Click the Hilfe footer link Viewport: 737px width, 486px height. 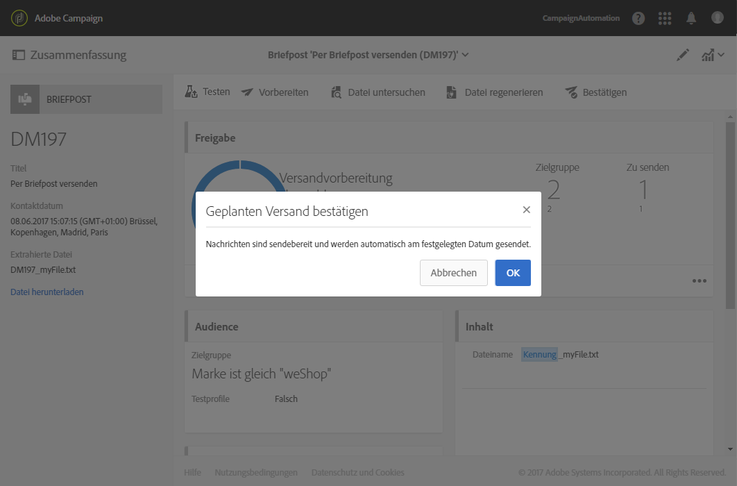[192, 472]
